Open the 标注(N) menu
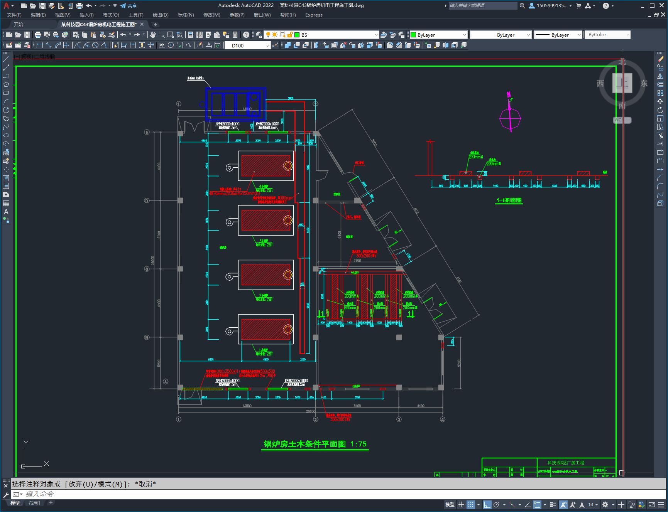668x512 pixels. click(186, 15)
